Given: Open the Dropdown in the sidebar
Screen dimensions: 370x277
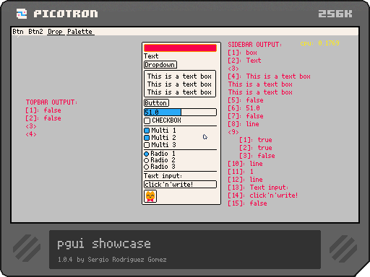Looking at the screenshot, I should point(160,65).
